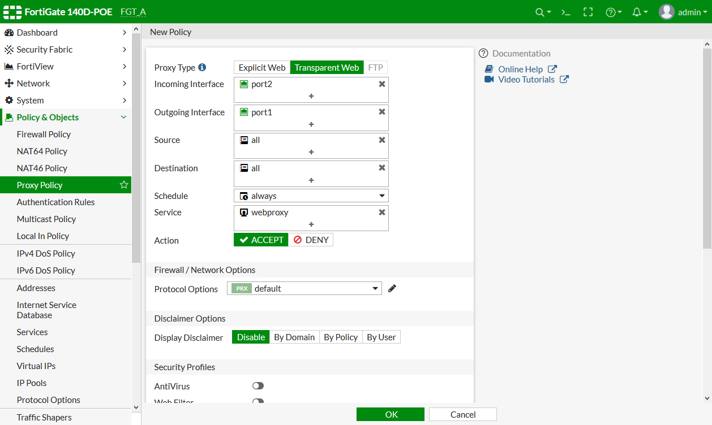Favorite Proxy Policy with star icon

pyautogui.click(x=124, y=185)
